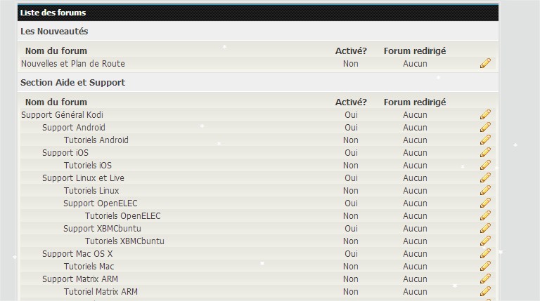Click pencil icon beside Support Android
Viewport: 540px width, 301px height.
[485, 127]
